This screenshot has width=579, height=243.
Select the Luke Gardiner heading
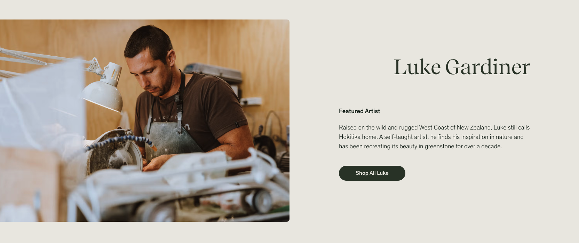[x=462, y=67]
